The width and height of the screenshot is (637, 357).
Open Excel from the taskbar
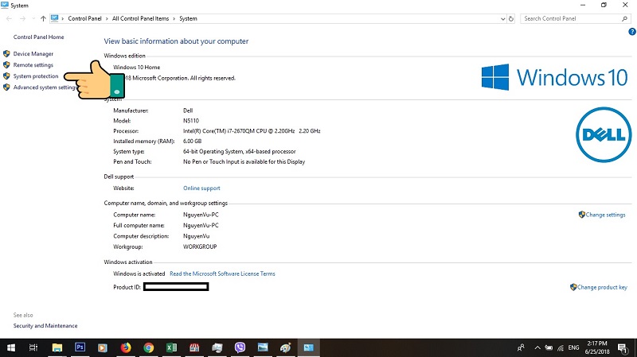tap(171, 347)
